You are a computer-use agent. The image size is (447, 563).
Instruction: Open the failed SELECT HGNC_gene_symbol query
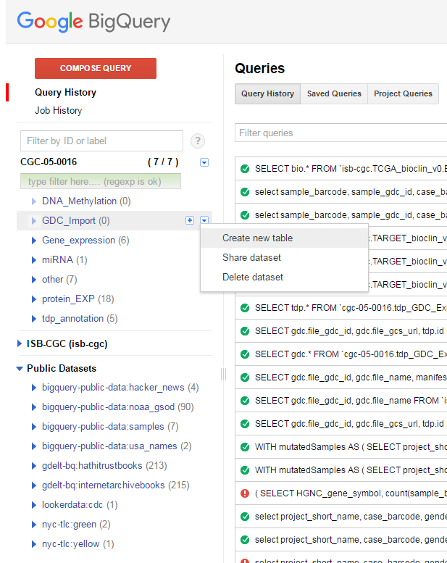pos(351,493)
